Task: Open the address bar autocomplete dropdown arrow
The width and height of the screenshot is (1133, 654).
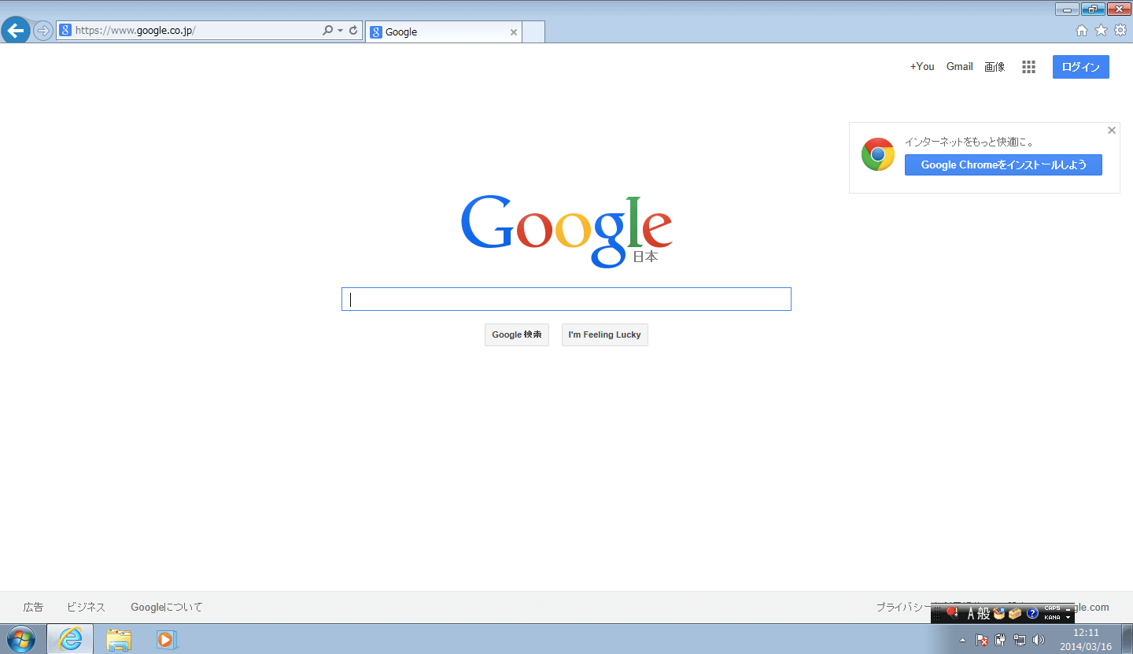Action: (x=340, y=31)
